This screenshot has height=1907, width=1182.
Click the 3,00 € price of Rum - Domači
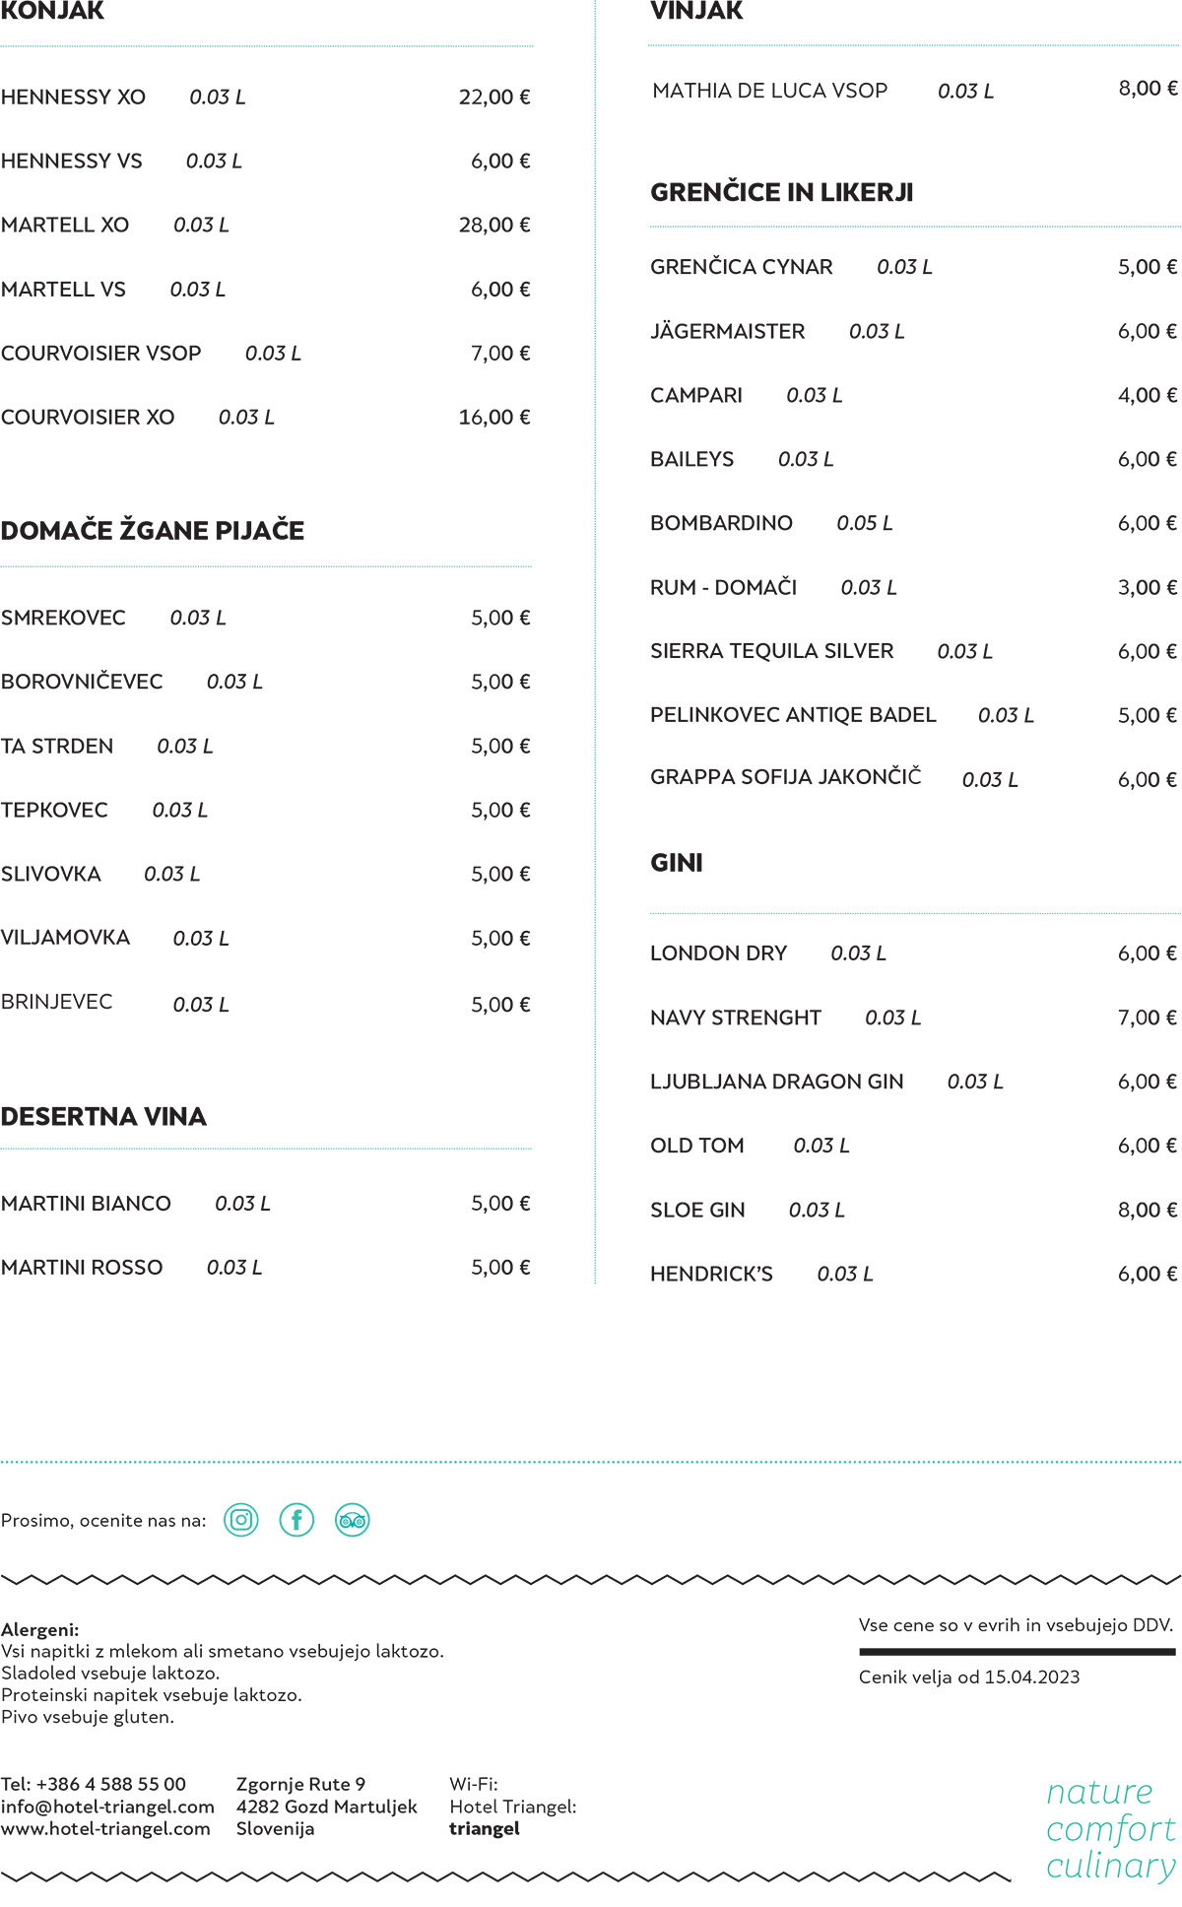[x=1148, y=588]
